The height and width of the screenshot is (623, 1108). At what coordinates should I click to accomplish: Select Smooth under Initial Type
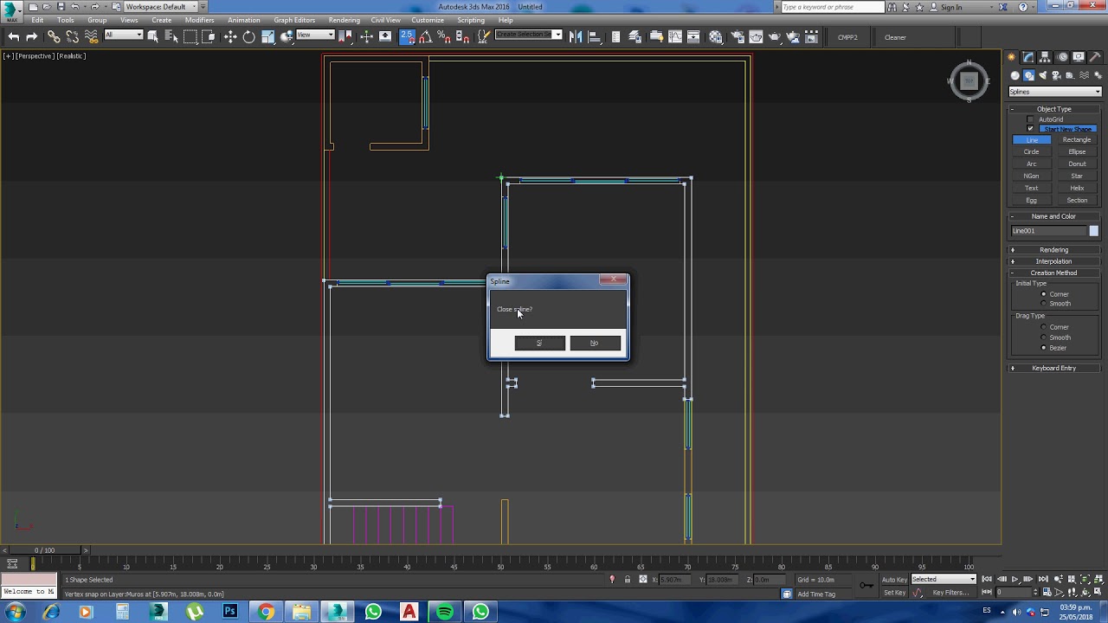point(1043,304)
